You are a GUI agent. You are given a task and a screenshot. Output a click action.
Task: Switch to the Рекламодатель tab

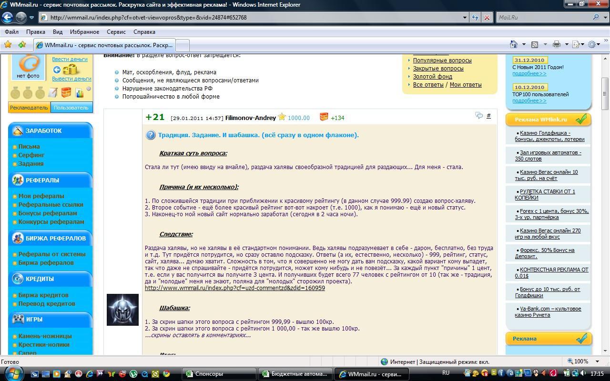[x=29, y=108]
